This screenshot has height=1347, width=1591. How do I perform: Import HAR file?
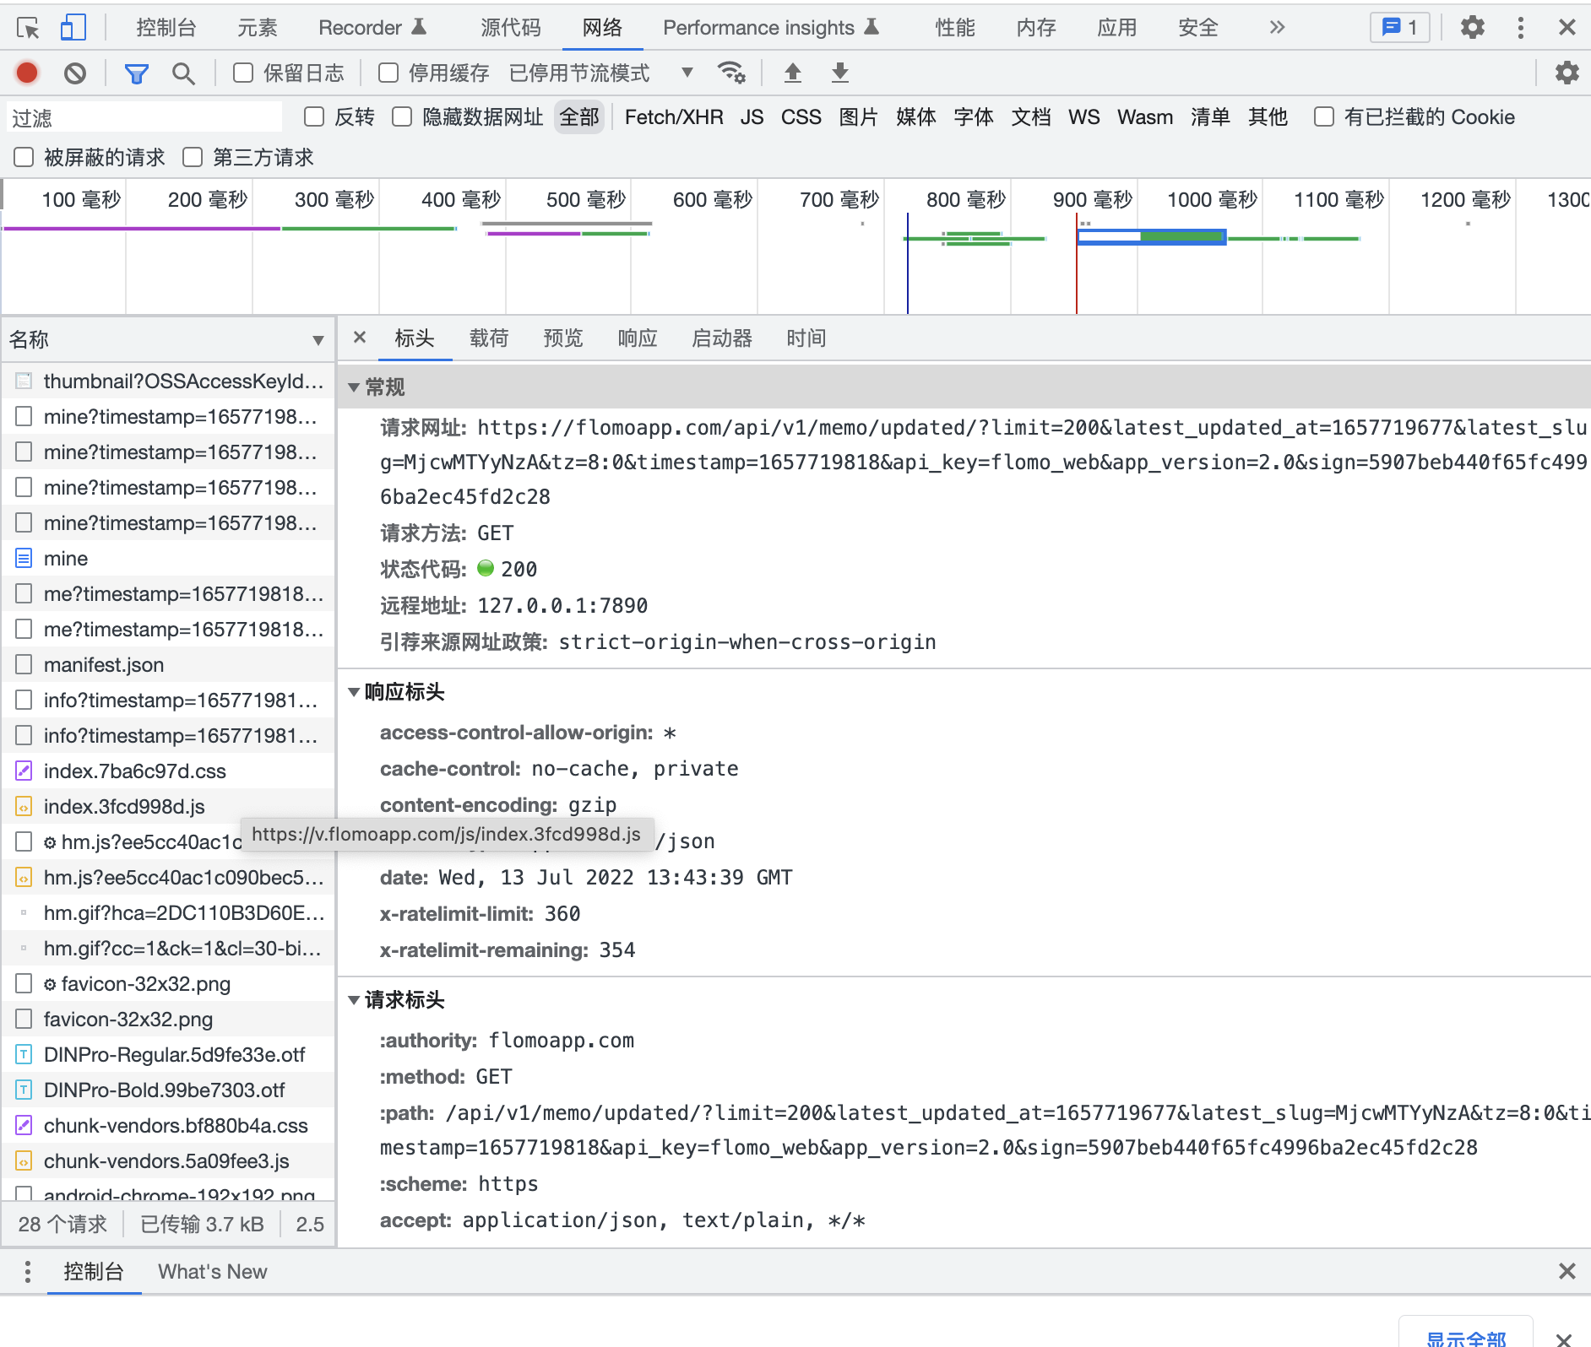pos(793,73)
